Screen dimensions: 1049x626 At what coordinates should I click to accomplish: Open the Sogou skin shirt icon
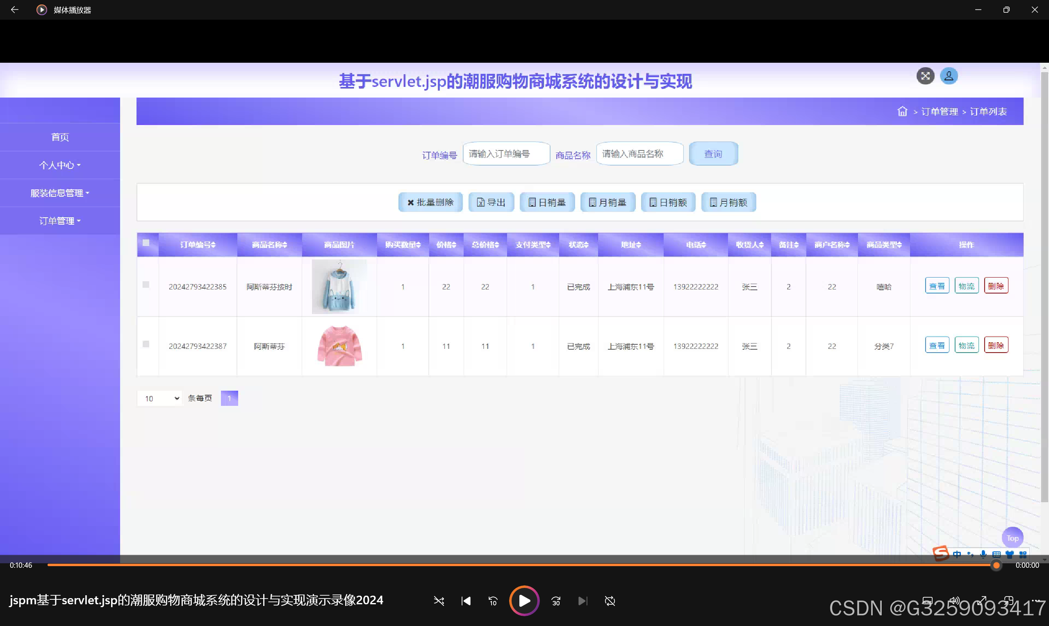[1010, 554]
